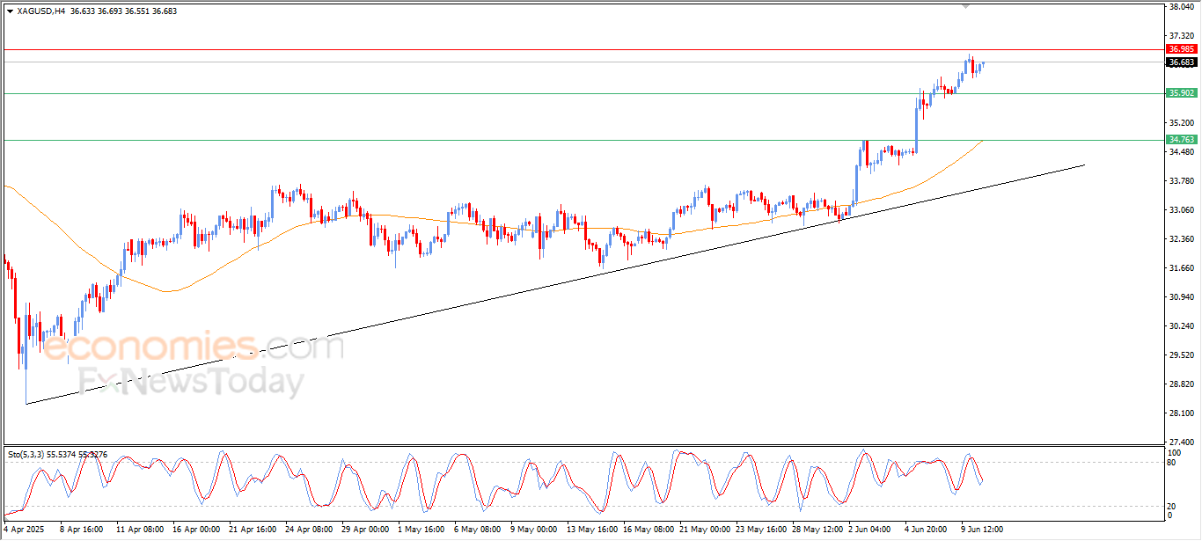Click the stochastic 80 level axis label

click(1171, 462)
